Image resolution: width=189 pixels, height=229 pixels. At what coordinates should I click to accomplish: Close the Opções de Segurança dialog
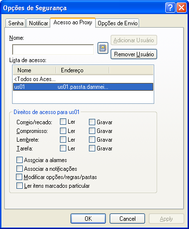click(182, 7)
